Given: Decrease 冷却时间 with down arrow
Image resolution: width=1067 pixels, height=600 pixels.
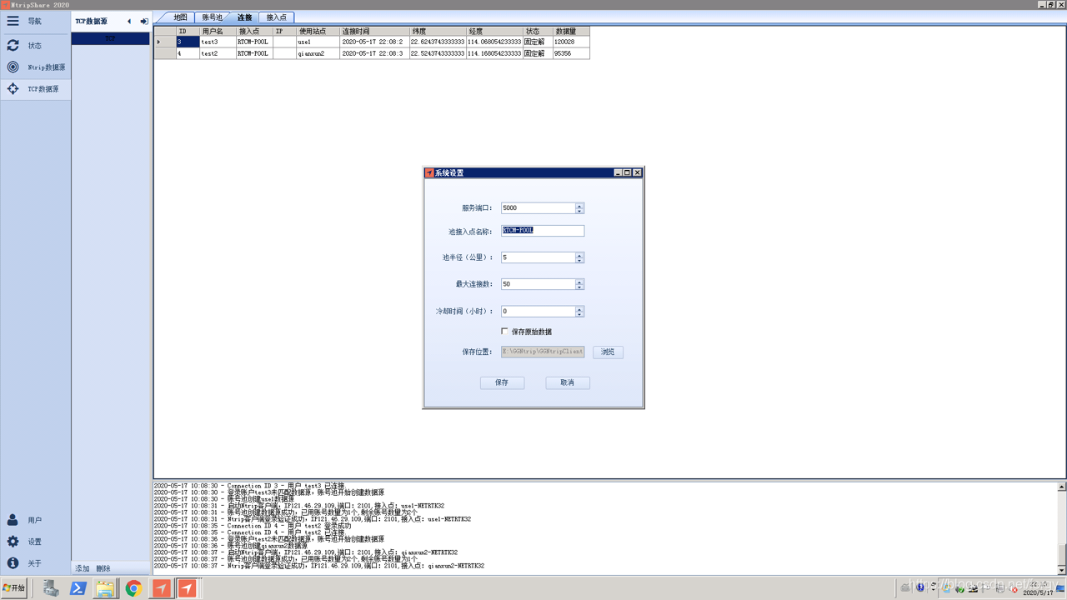Looking at the screenshot, I should (x=579, y=313).
